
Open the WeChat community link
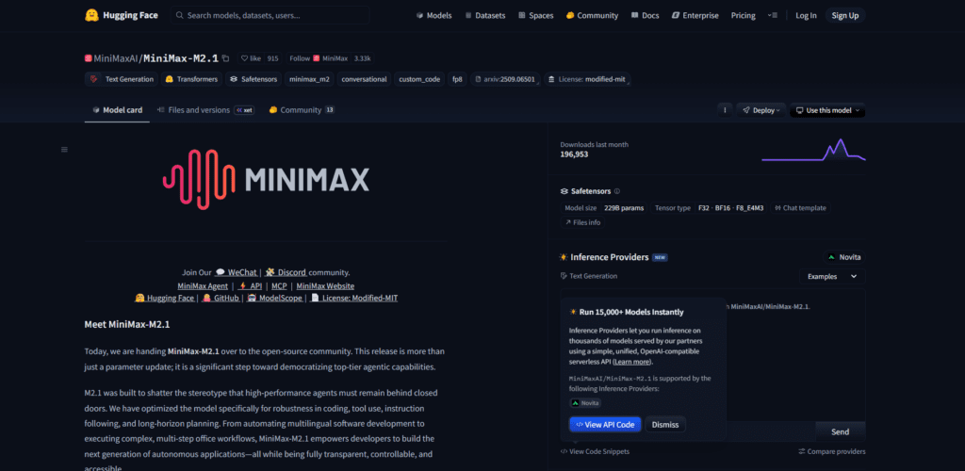[236, 272]
